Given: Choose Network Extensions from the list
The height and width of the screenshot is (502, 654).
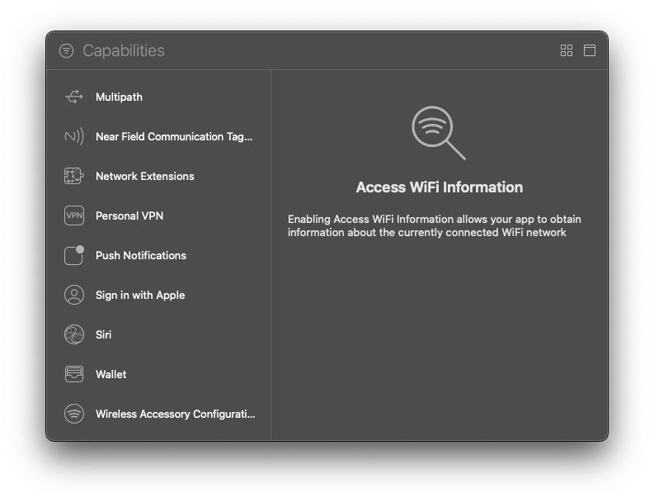Looking at the screenshot, I should [x=158, y=176].
